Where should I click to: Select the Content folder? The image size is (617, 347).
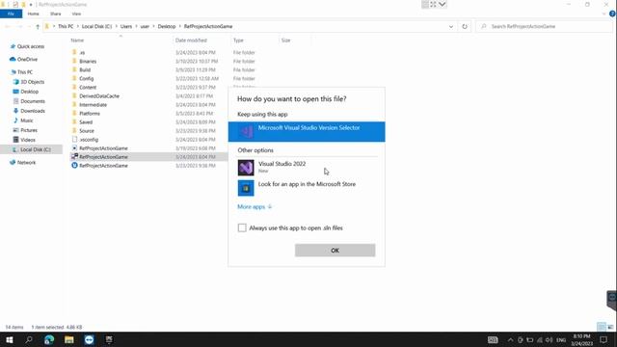[x=88, y=87]
